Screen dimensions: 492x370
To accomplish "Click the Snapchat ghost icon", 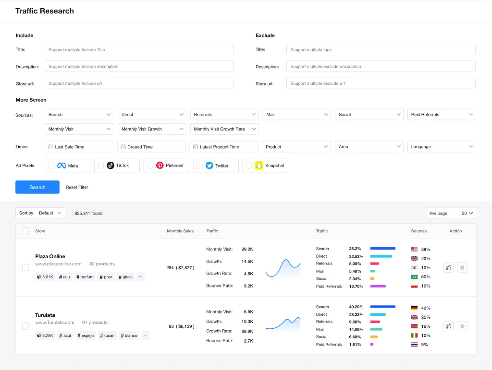I will tap(259, 166).
